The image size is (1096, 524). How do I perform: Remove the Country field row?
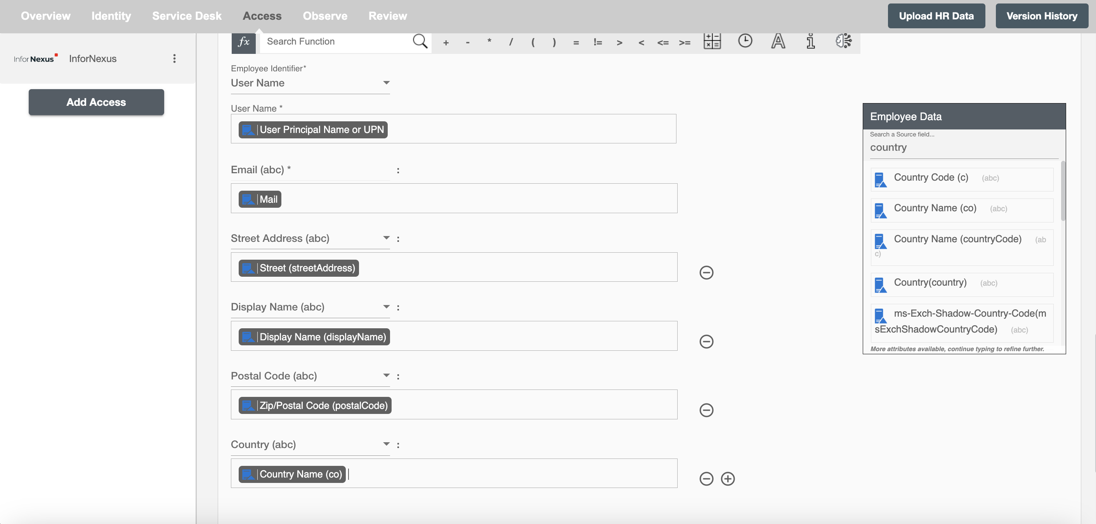[x=706, y=479]
